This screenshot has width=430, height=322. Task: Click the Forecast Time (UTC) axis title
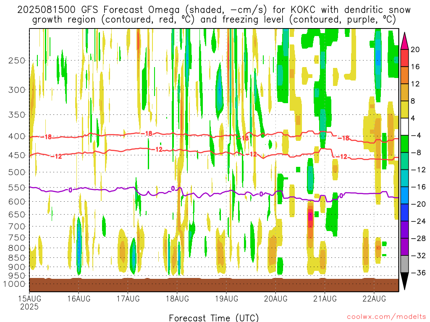tap(214, 318)
